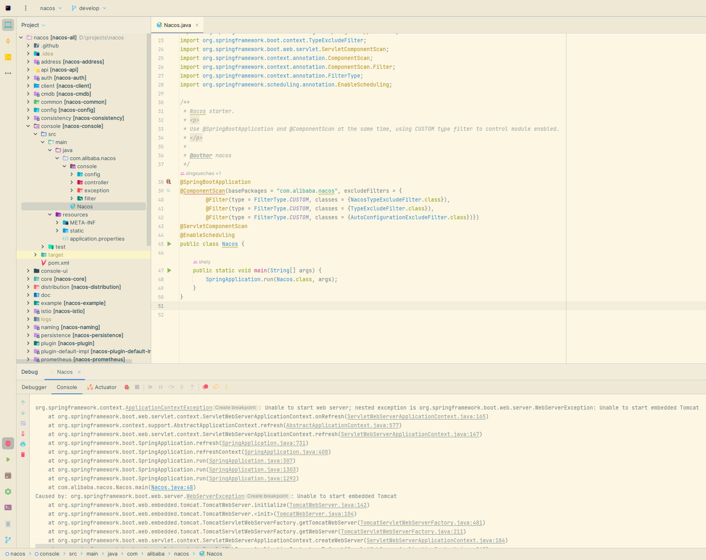
Task: Open the Actuator tab
Action: (102, 387)
